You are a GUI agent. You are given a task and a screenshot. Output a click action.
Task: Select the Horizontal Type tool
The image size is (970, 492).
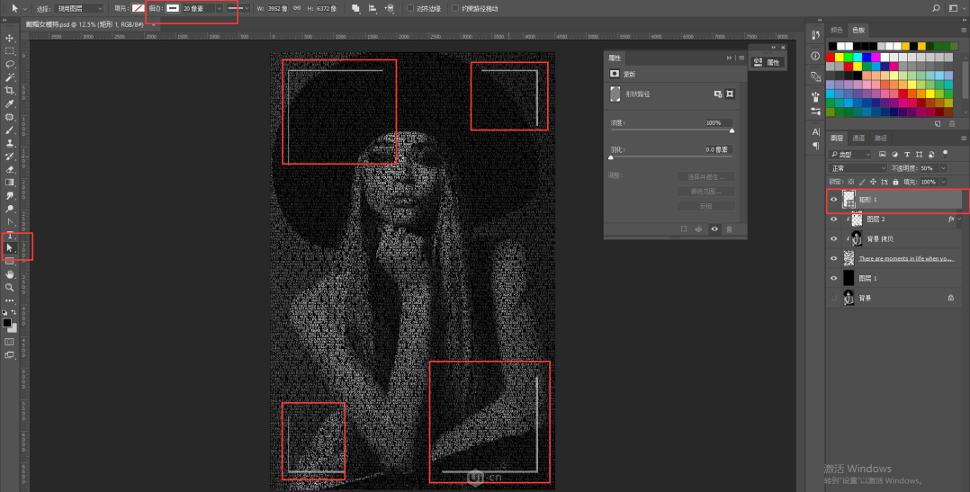10,235
